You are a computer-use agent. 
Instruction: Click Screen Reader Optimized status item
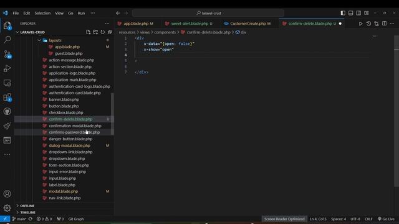(x=284, y=219)
